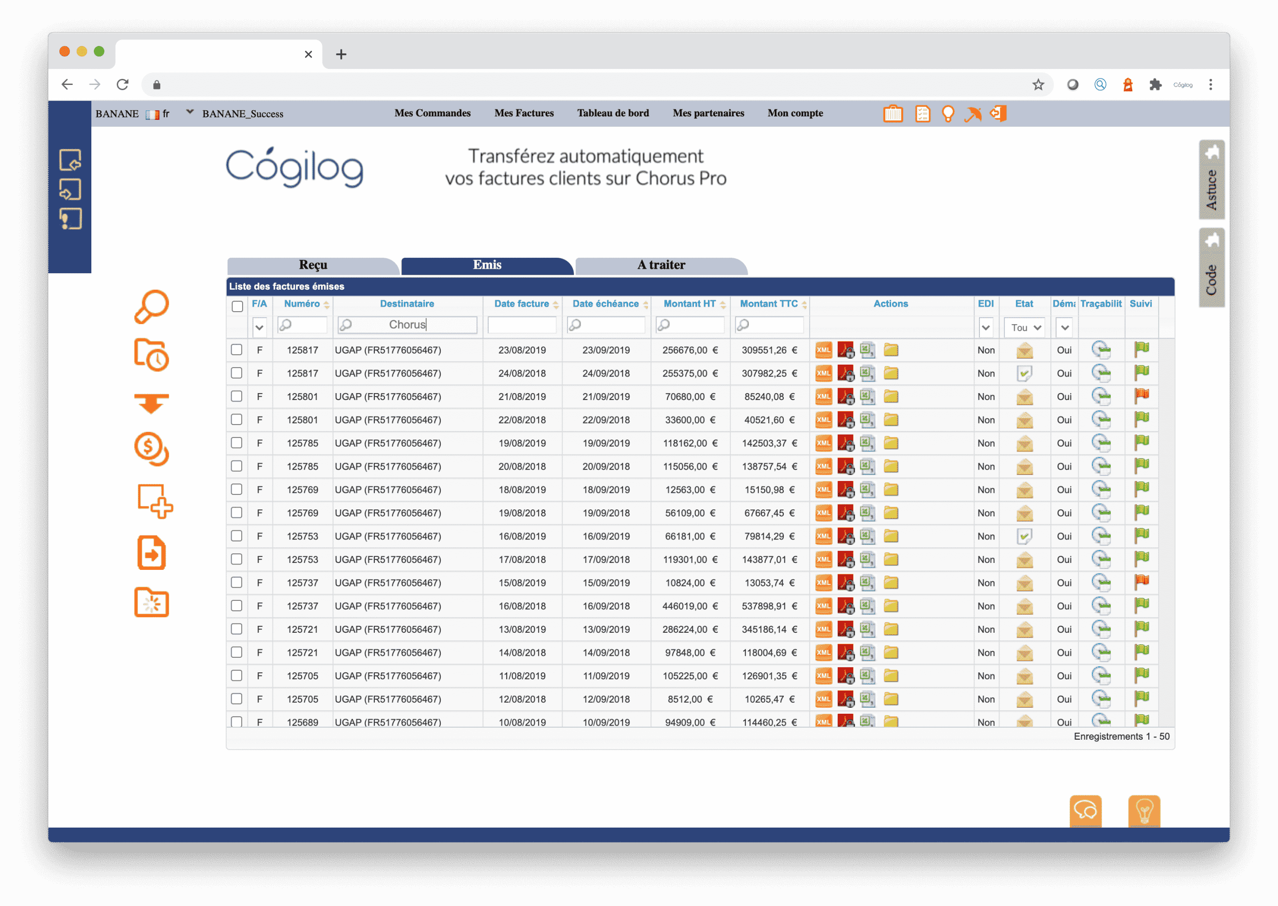Screen dimensions: 1278x906
Task: Click spreadsheet icon for invoice dated 21/08/2019
Action: 867,397
